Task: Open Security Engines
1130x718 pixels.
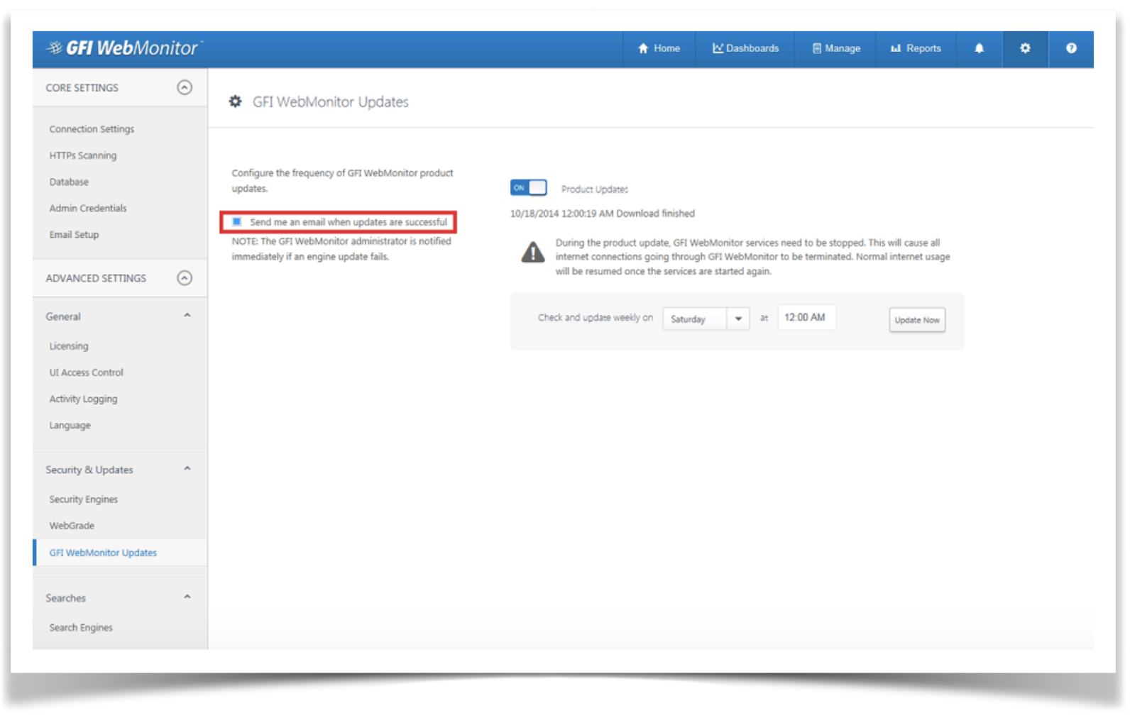Action: (x=83, y=499)
